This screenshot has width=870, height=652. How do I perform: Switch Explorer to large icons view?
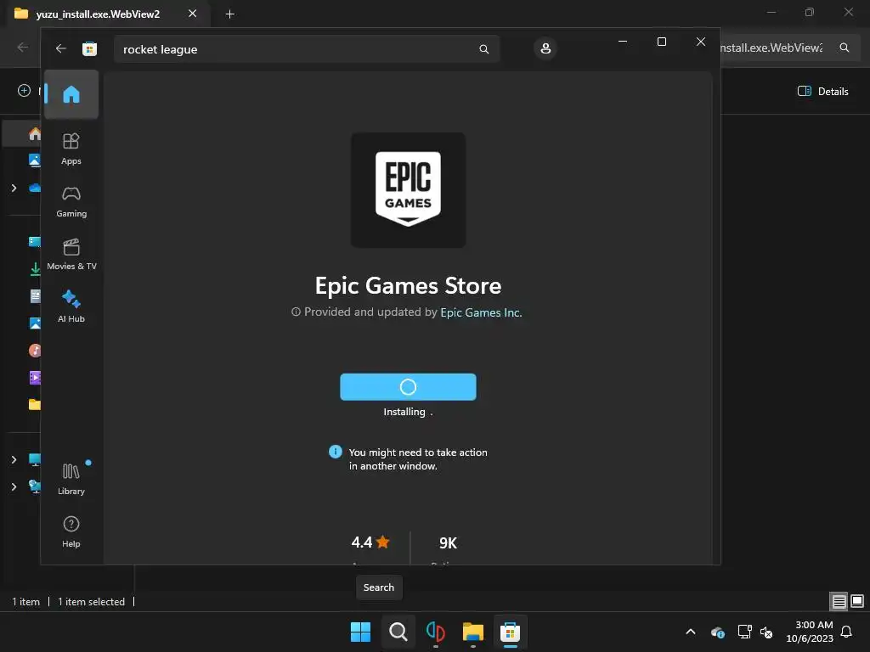(857, 601)
